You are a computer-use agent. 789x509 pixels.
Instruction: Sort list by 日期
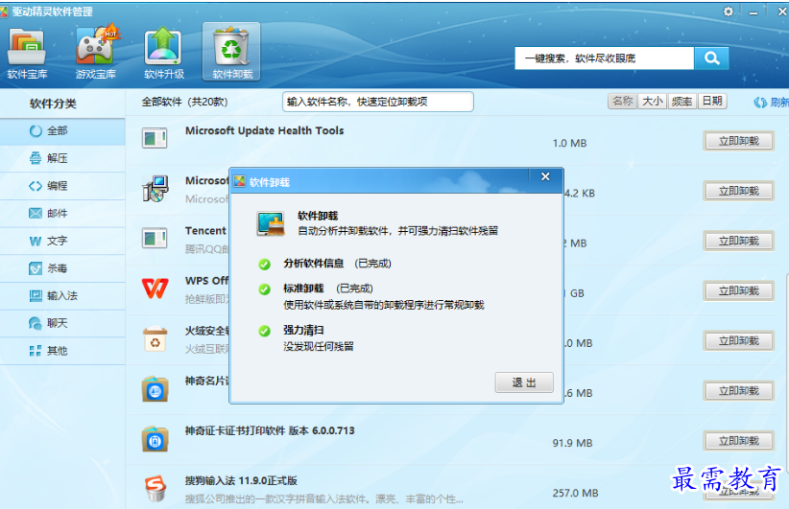(712, 101)
